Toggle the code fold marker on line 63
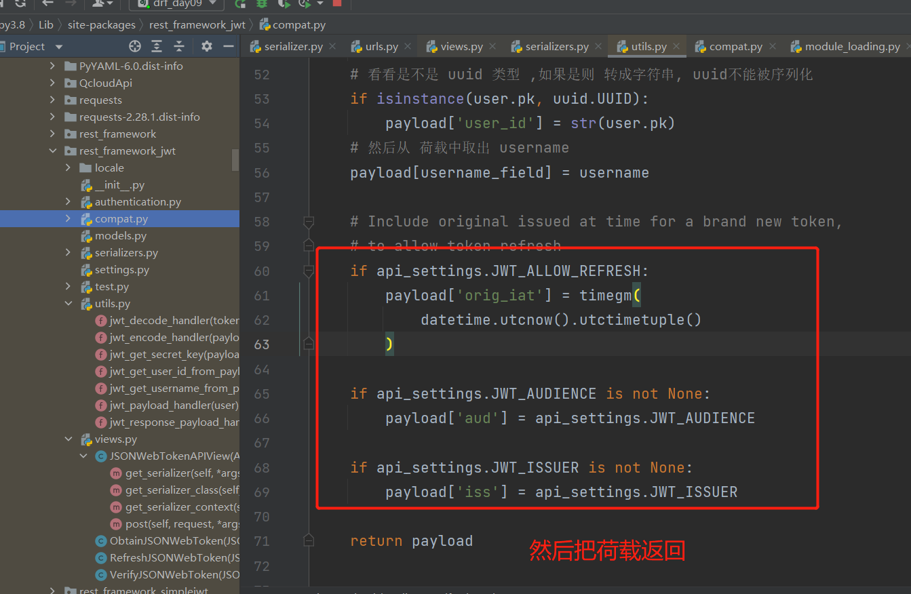Viewport: 911px width, 594px height. tap(309, 344)
